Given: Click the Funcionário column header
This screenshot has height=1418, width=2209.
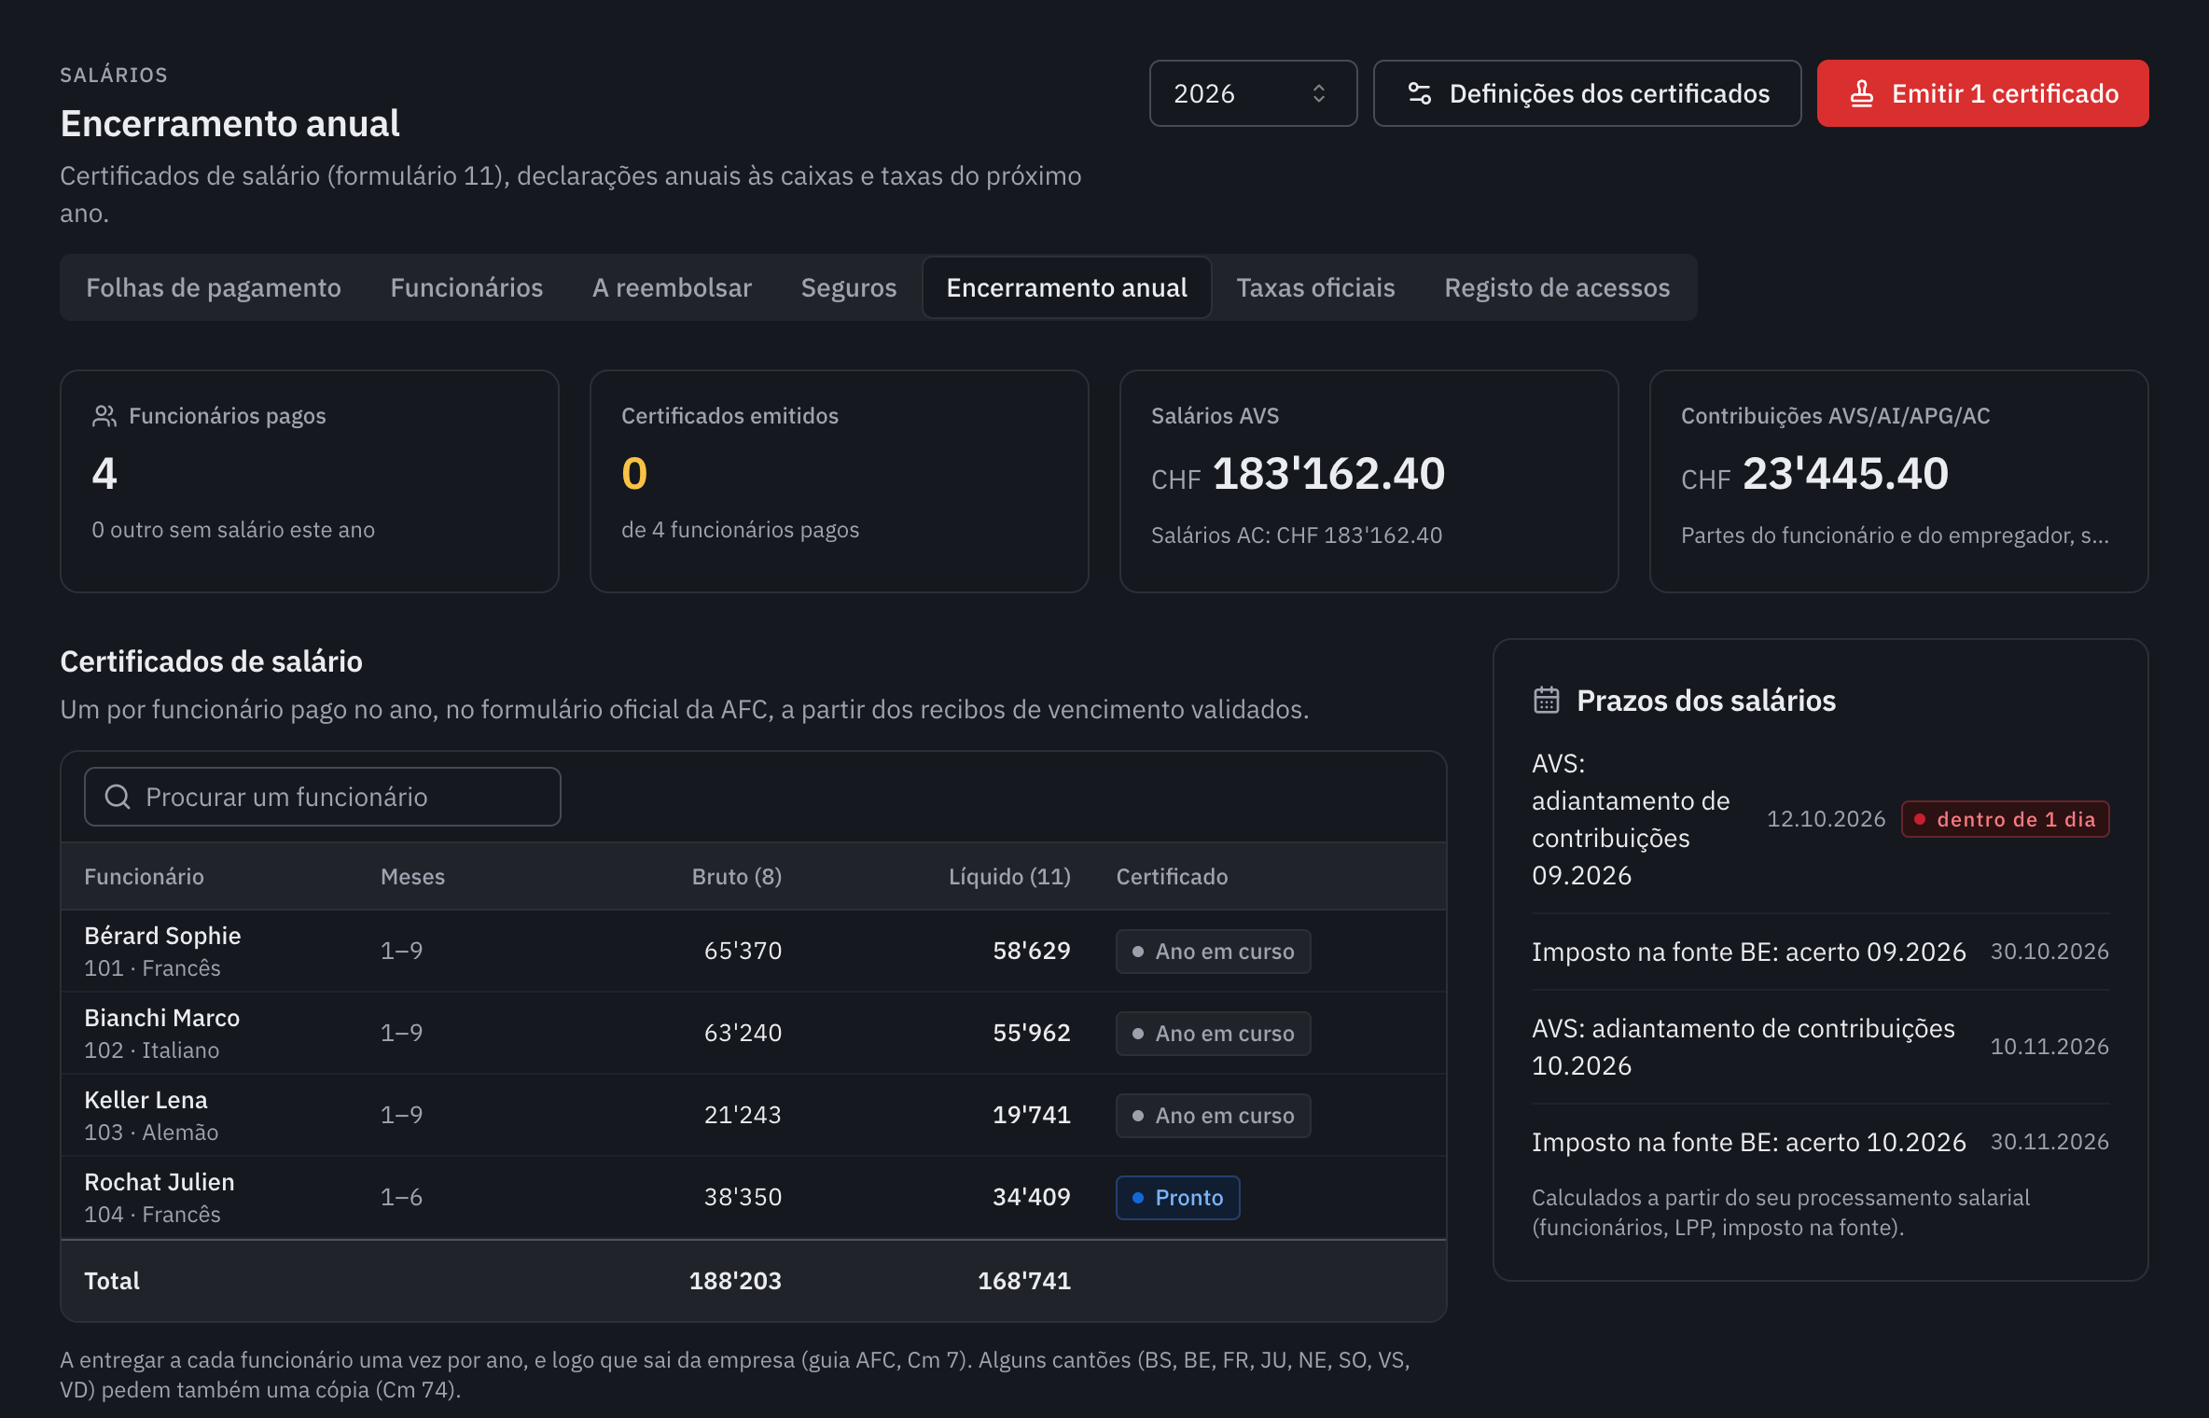Looking at the screenshot, I should [x=144, y=876].
